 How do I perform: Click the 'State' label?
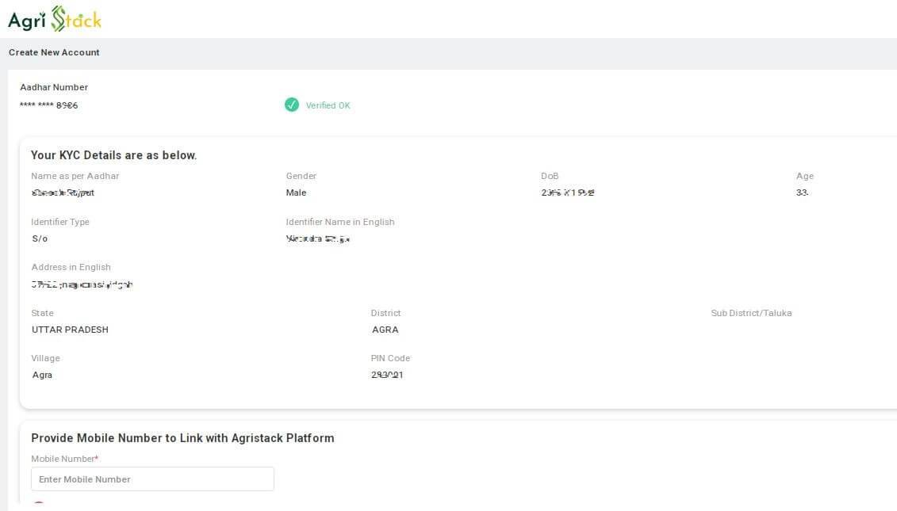(42, 313)
